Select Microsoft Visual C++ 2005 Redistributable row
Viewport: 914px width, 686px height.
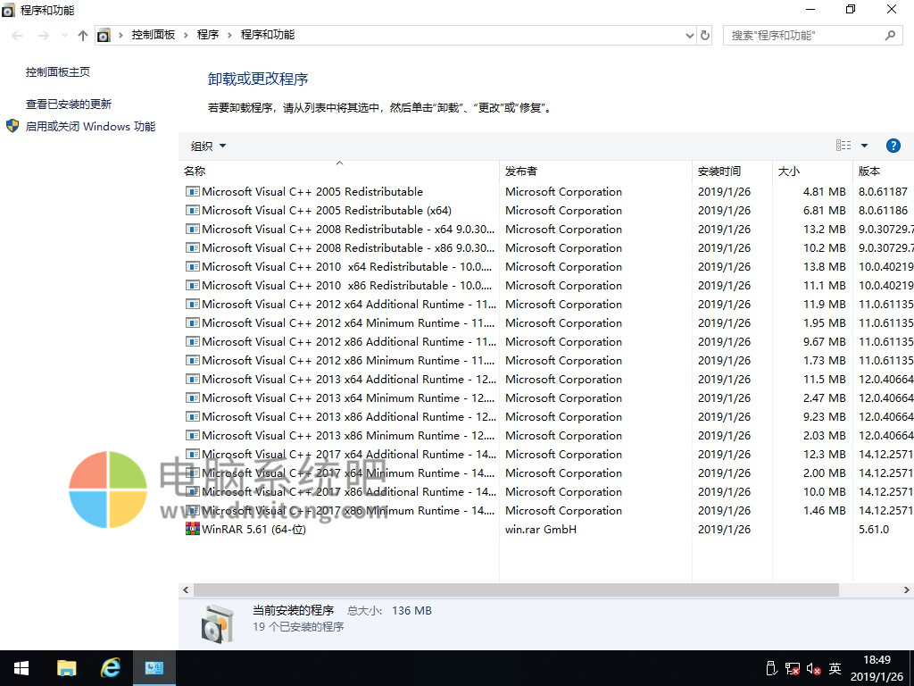(x=545, y=191)
